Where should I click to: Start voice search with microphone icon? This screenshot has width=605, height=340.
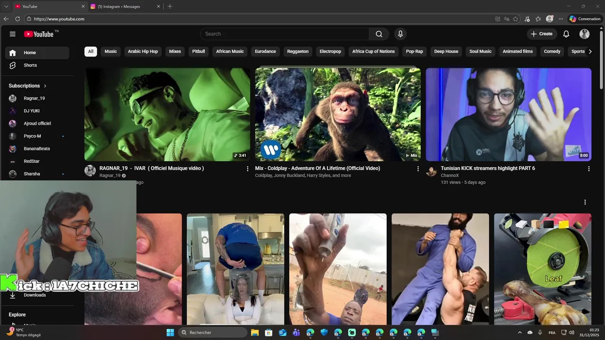(400, 34)
